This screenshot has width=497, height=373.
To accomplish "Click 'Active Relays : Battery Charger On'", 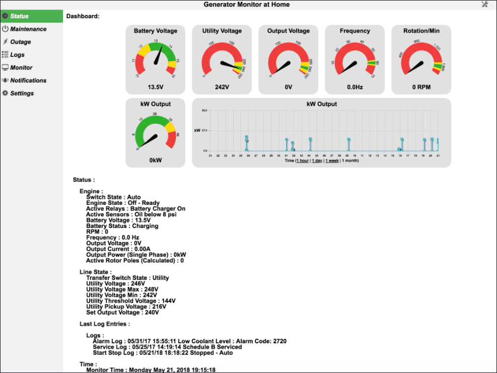I will tap(135, 208).
